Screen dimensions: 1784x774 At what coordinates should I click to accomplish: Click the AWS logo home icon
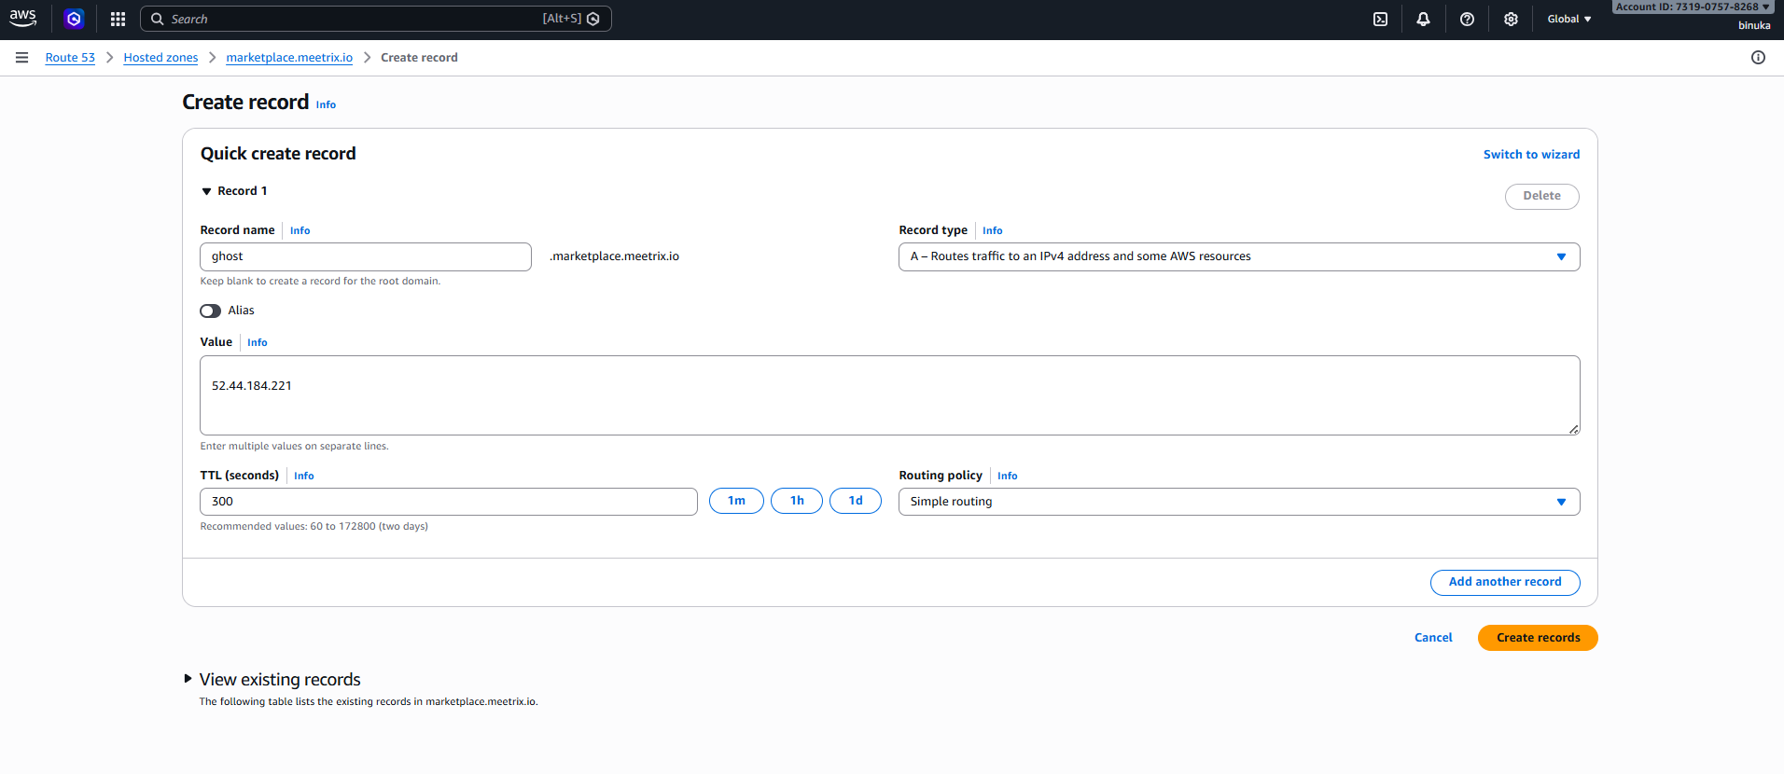tap(23, 19)
